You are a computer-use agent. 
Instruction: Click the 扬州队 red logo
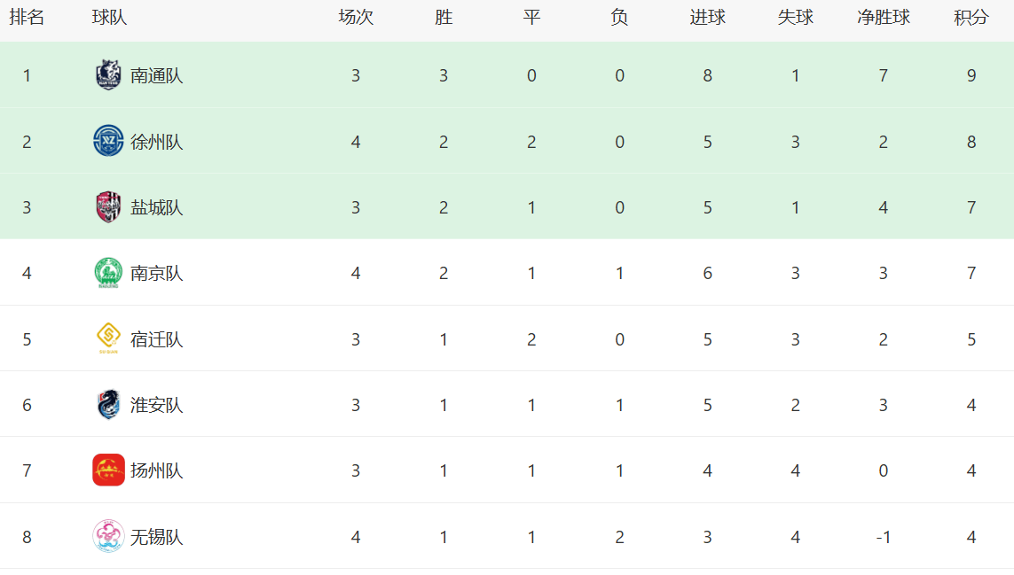click(x=108, y=470)
